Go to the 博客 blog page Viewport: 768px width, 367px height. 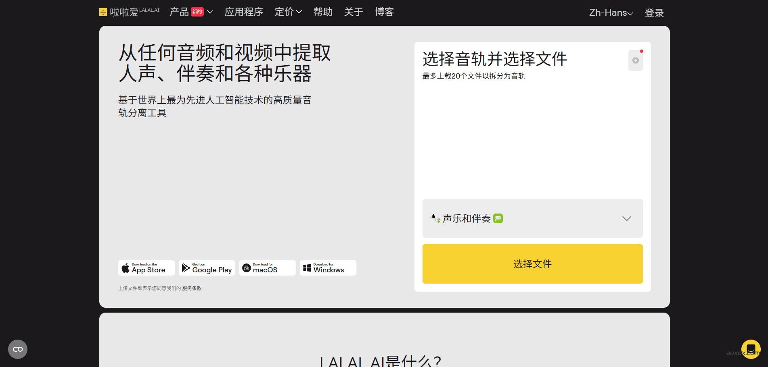tap(384, 12)
